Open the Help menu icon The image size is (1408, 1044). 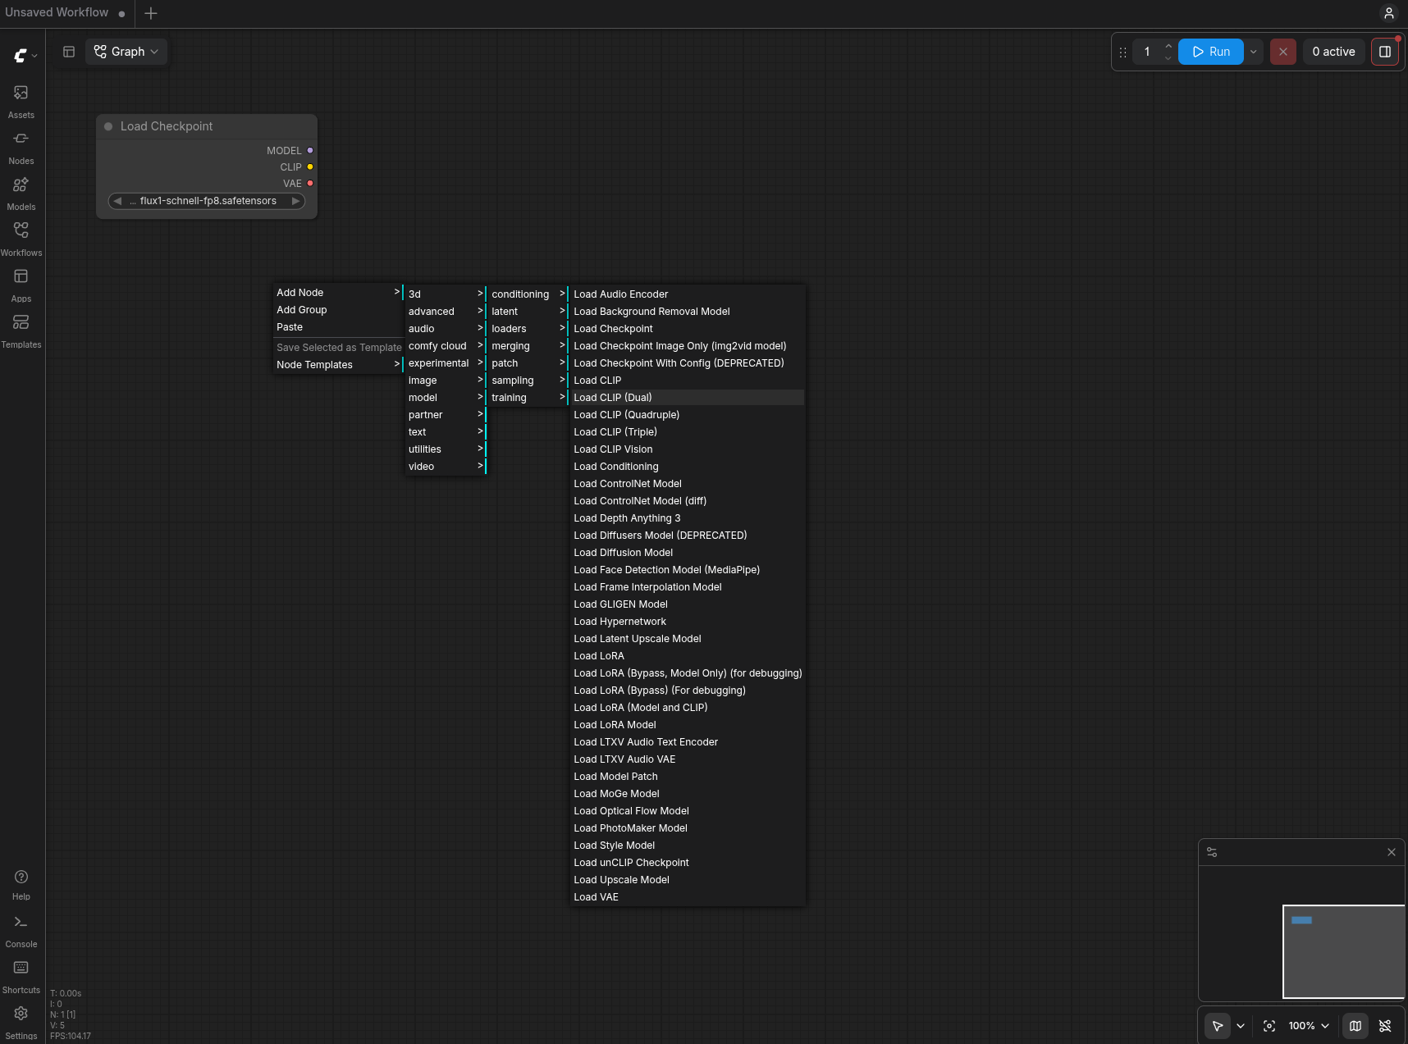click(x=21, y=884)
